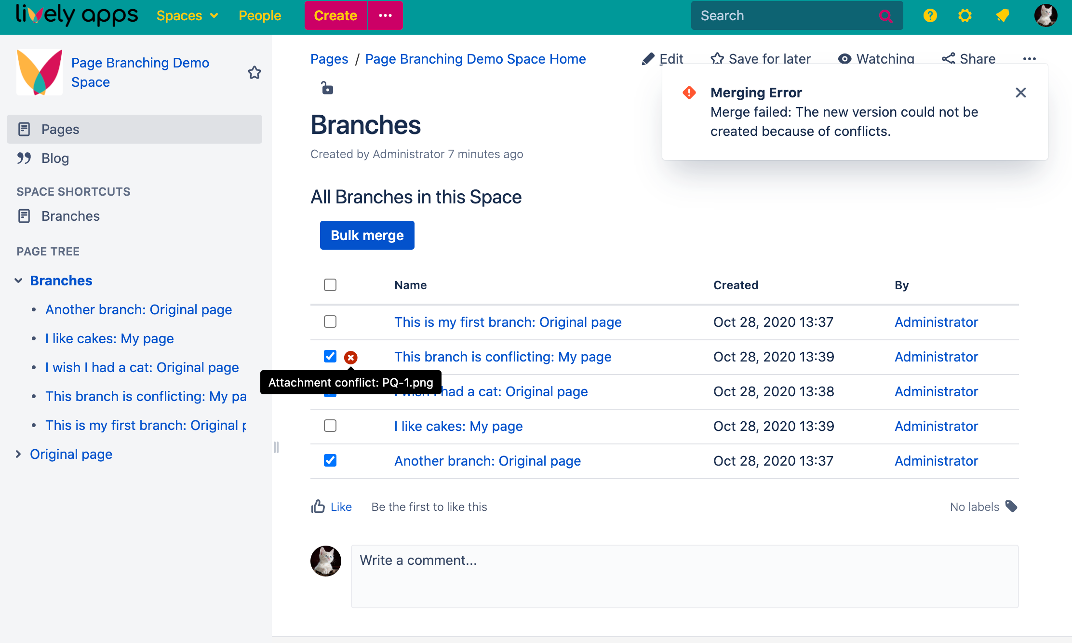Open Original page in the page tree
Screen dimensions: 1072x643
pos(71,454)
